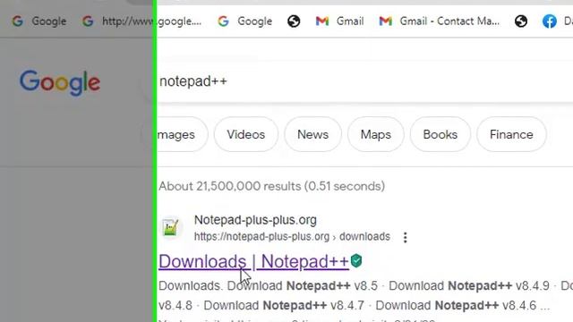The width and height of the screenshot is (573, 322).
Task: Click the Notepad-plus-plus.org favicon
Action: click(x=171, y=227)
